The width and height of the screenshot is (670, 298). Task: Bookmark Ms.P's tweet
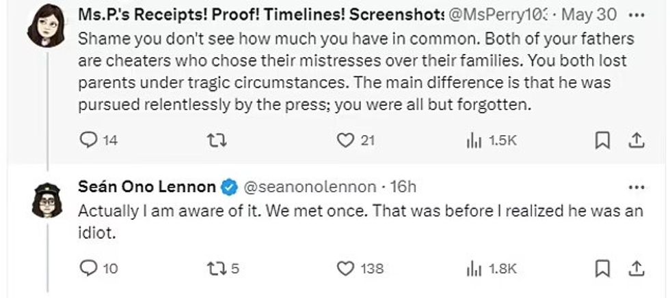pos(603,140)
